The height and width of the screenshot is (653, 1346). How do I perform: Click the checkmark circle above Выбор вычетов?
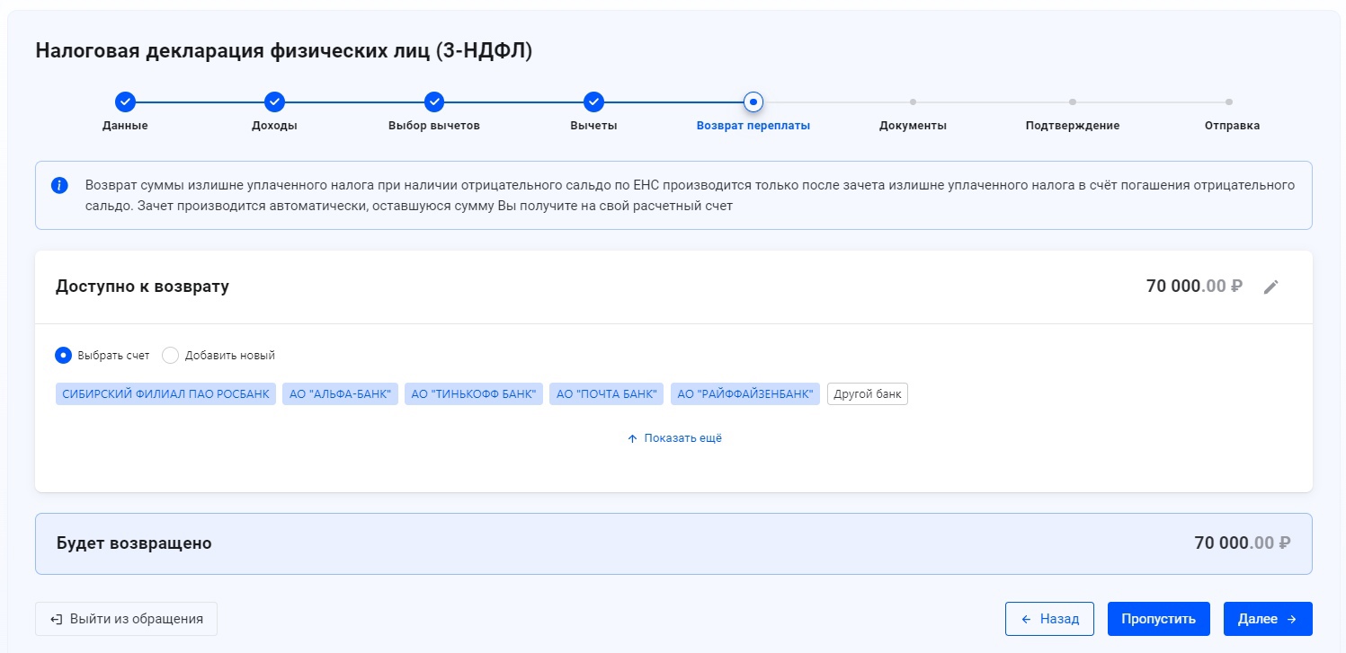point(434,101)
